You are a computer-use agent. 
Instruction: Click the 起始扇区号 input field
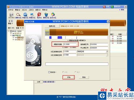click(x=99, y=44)
